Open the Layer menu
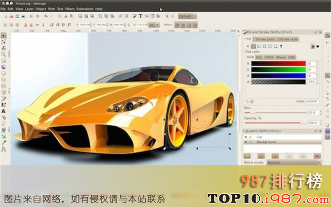331x207 pixels. pos(29,9)
